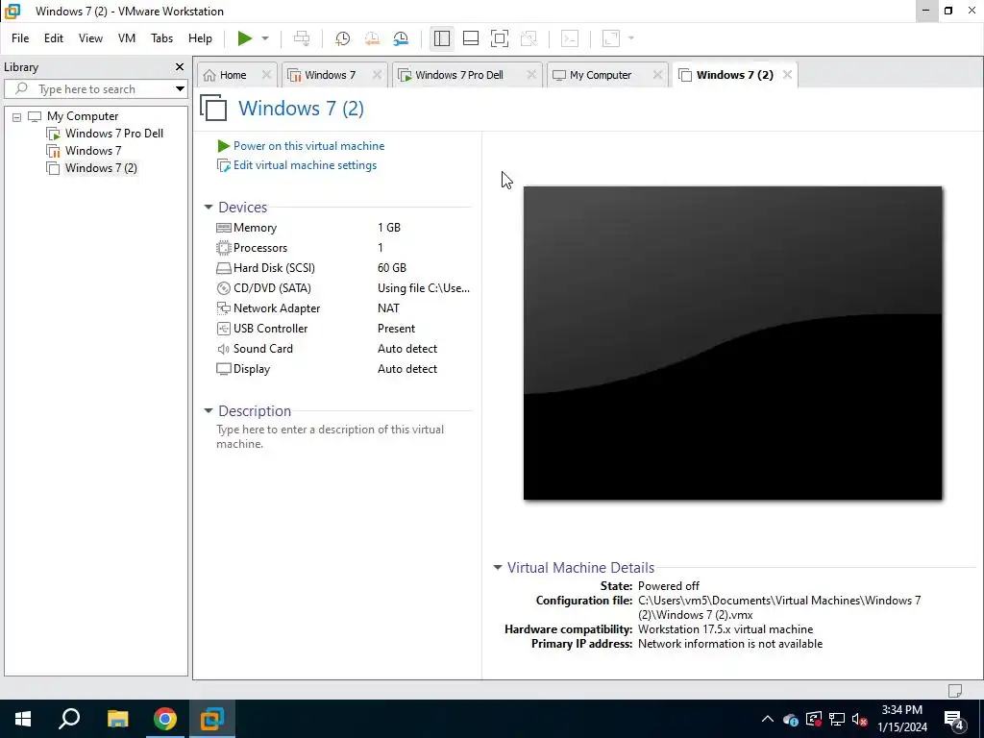This screenshot has height=738, width=984.
Task: Select Windows 7 in the library tree
Action: tap(93, 151)
